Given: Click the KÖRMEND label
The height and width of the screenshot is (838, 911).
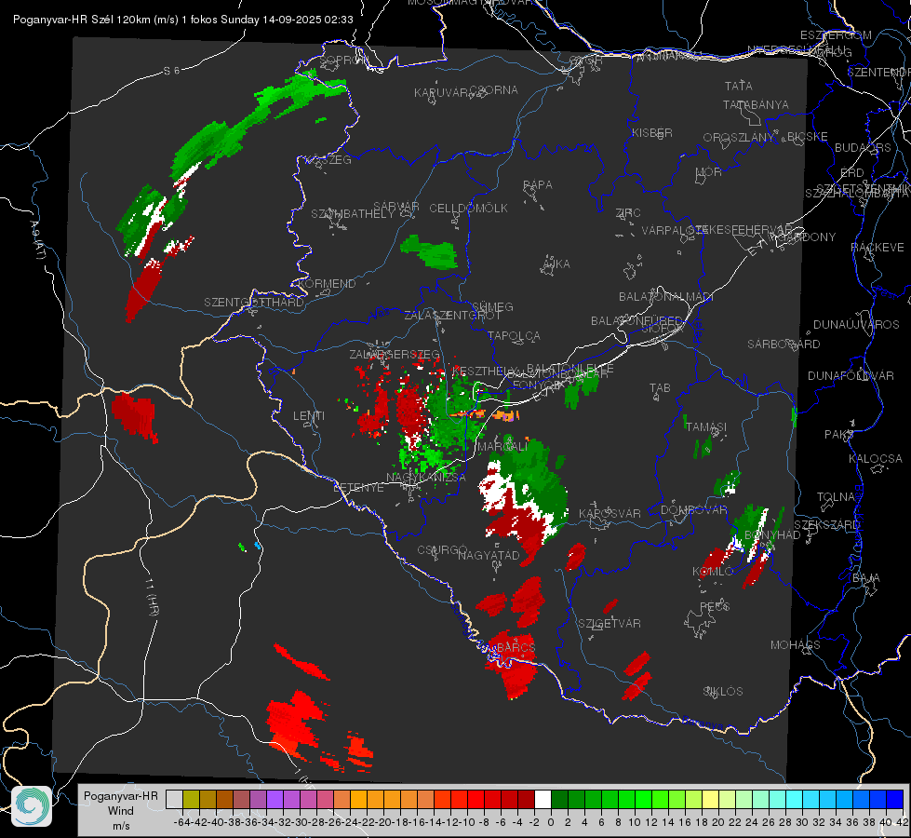Looking at the screenshot, I should [327, 284].
